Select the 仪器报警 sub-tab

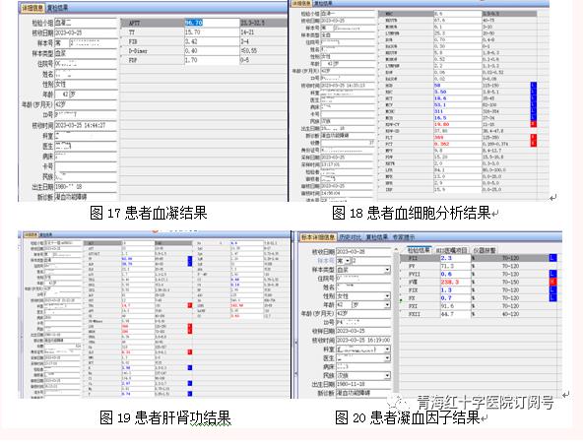coord(485,250)
